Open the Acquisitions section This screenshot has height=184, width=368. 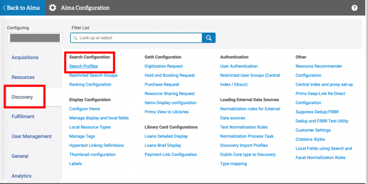click(x=25, y=57)
